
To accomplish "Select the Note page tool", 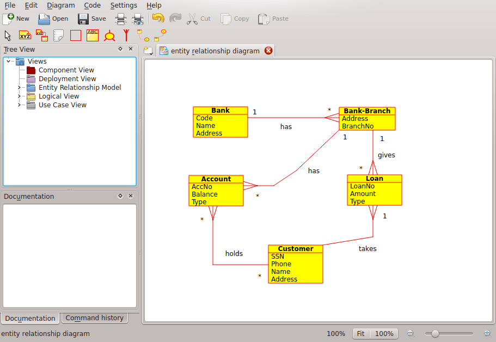I will [x=58, y=35].
